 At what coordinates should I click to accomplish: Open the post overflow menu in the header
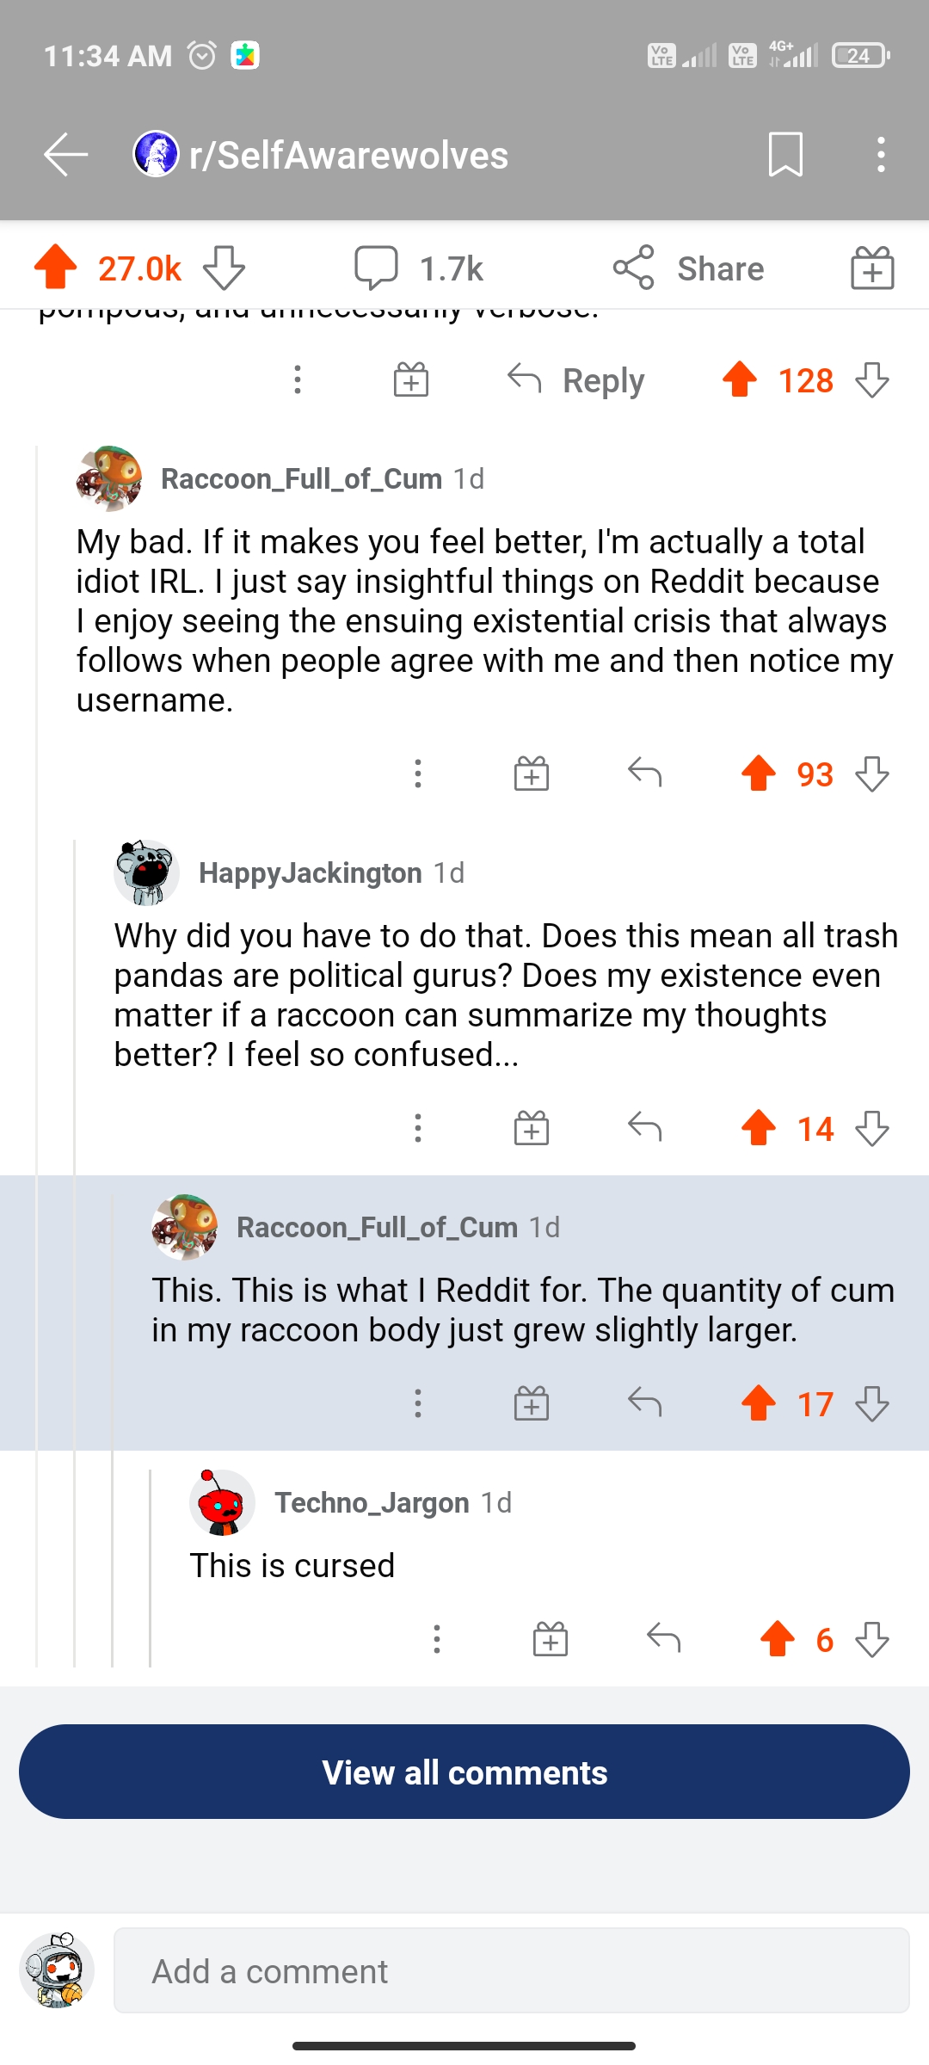pyautogui.click(x=880, y=155)
